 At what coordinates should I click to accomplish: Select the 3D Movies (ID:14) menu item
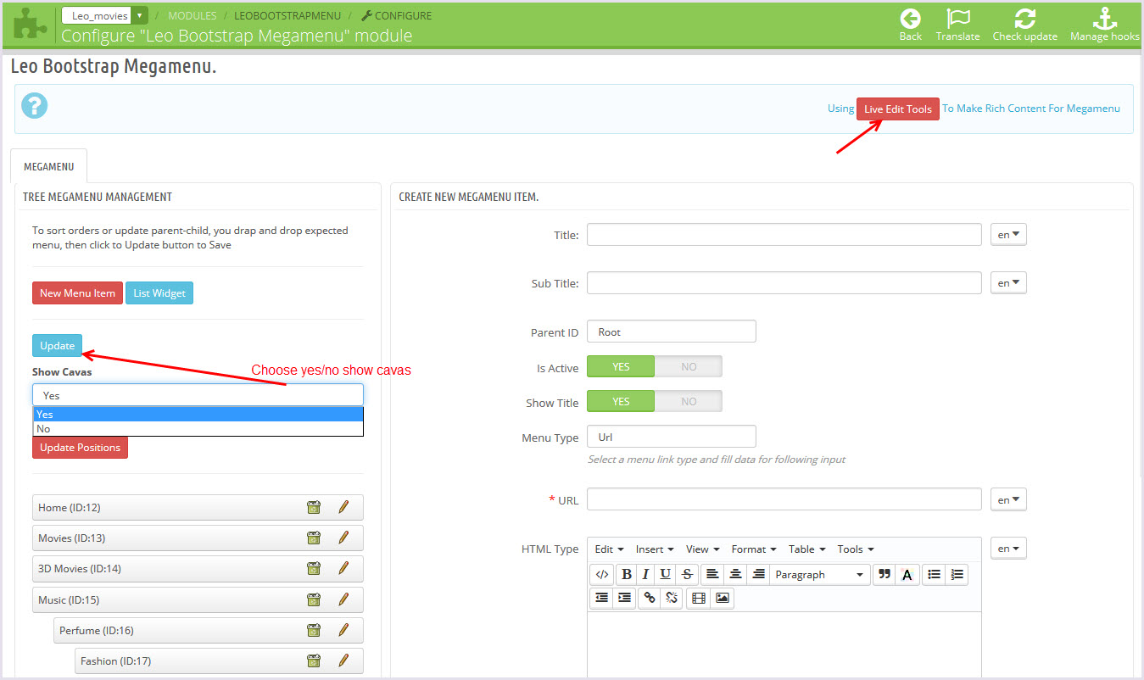point(198,568)
